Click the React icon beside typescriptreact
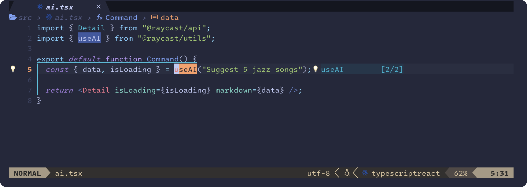 365,173
